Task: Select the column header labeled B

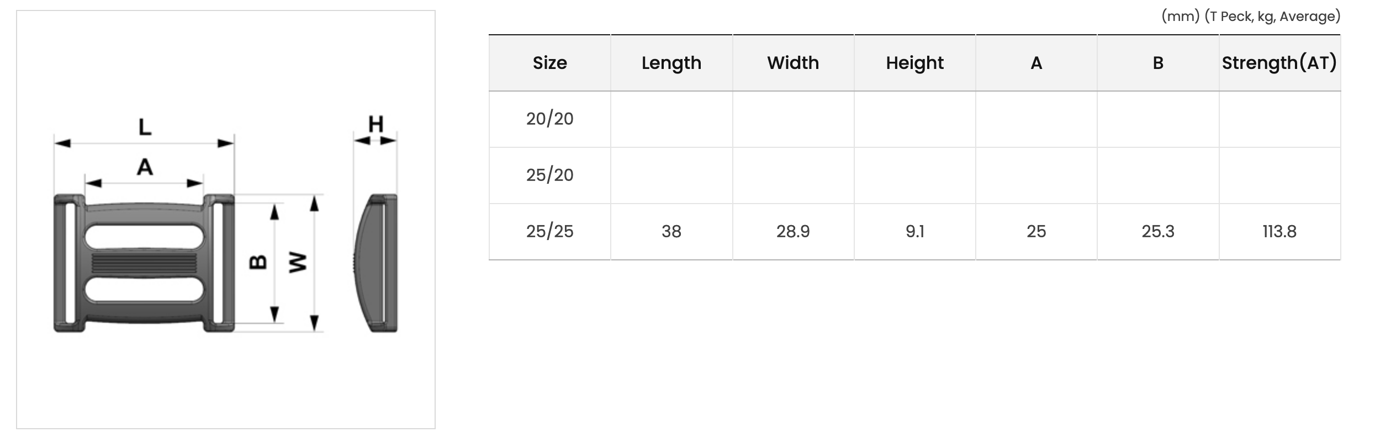Action: (1158, 63)
